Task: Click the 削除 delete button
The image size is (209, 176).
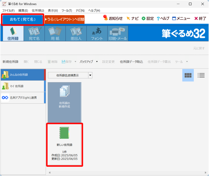Action: (53, 62)
